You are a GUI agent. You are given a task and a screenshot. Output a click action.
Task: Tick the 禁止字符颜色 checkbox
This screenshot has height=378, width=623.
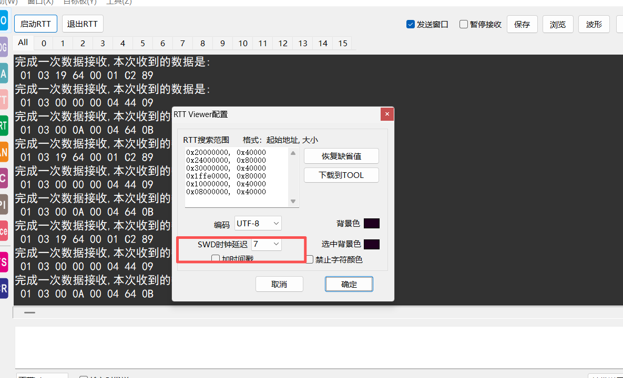click(310, 259)
